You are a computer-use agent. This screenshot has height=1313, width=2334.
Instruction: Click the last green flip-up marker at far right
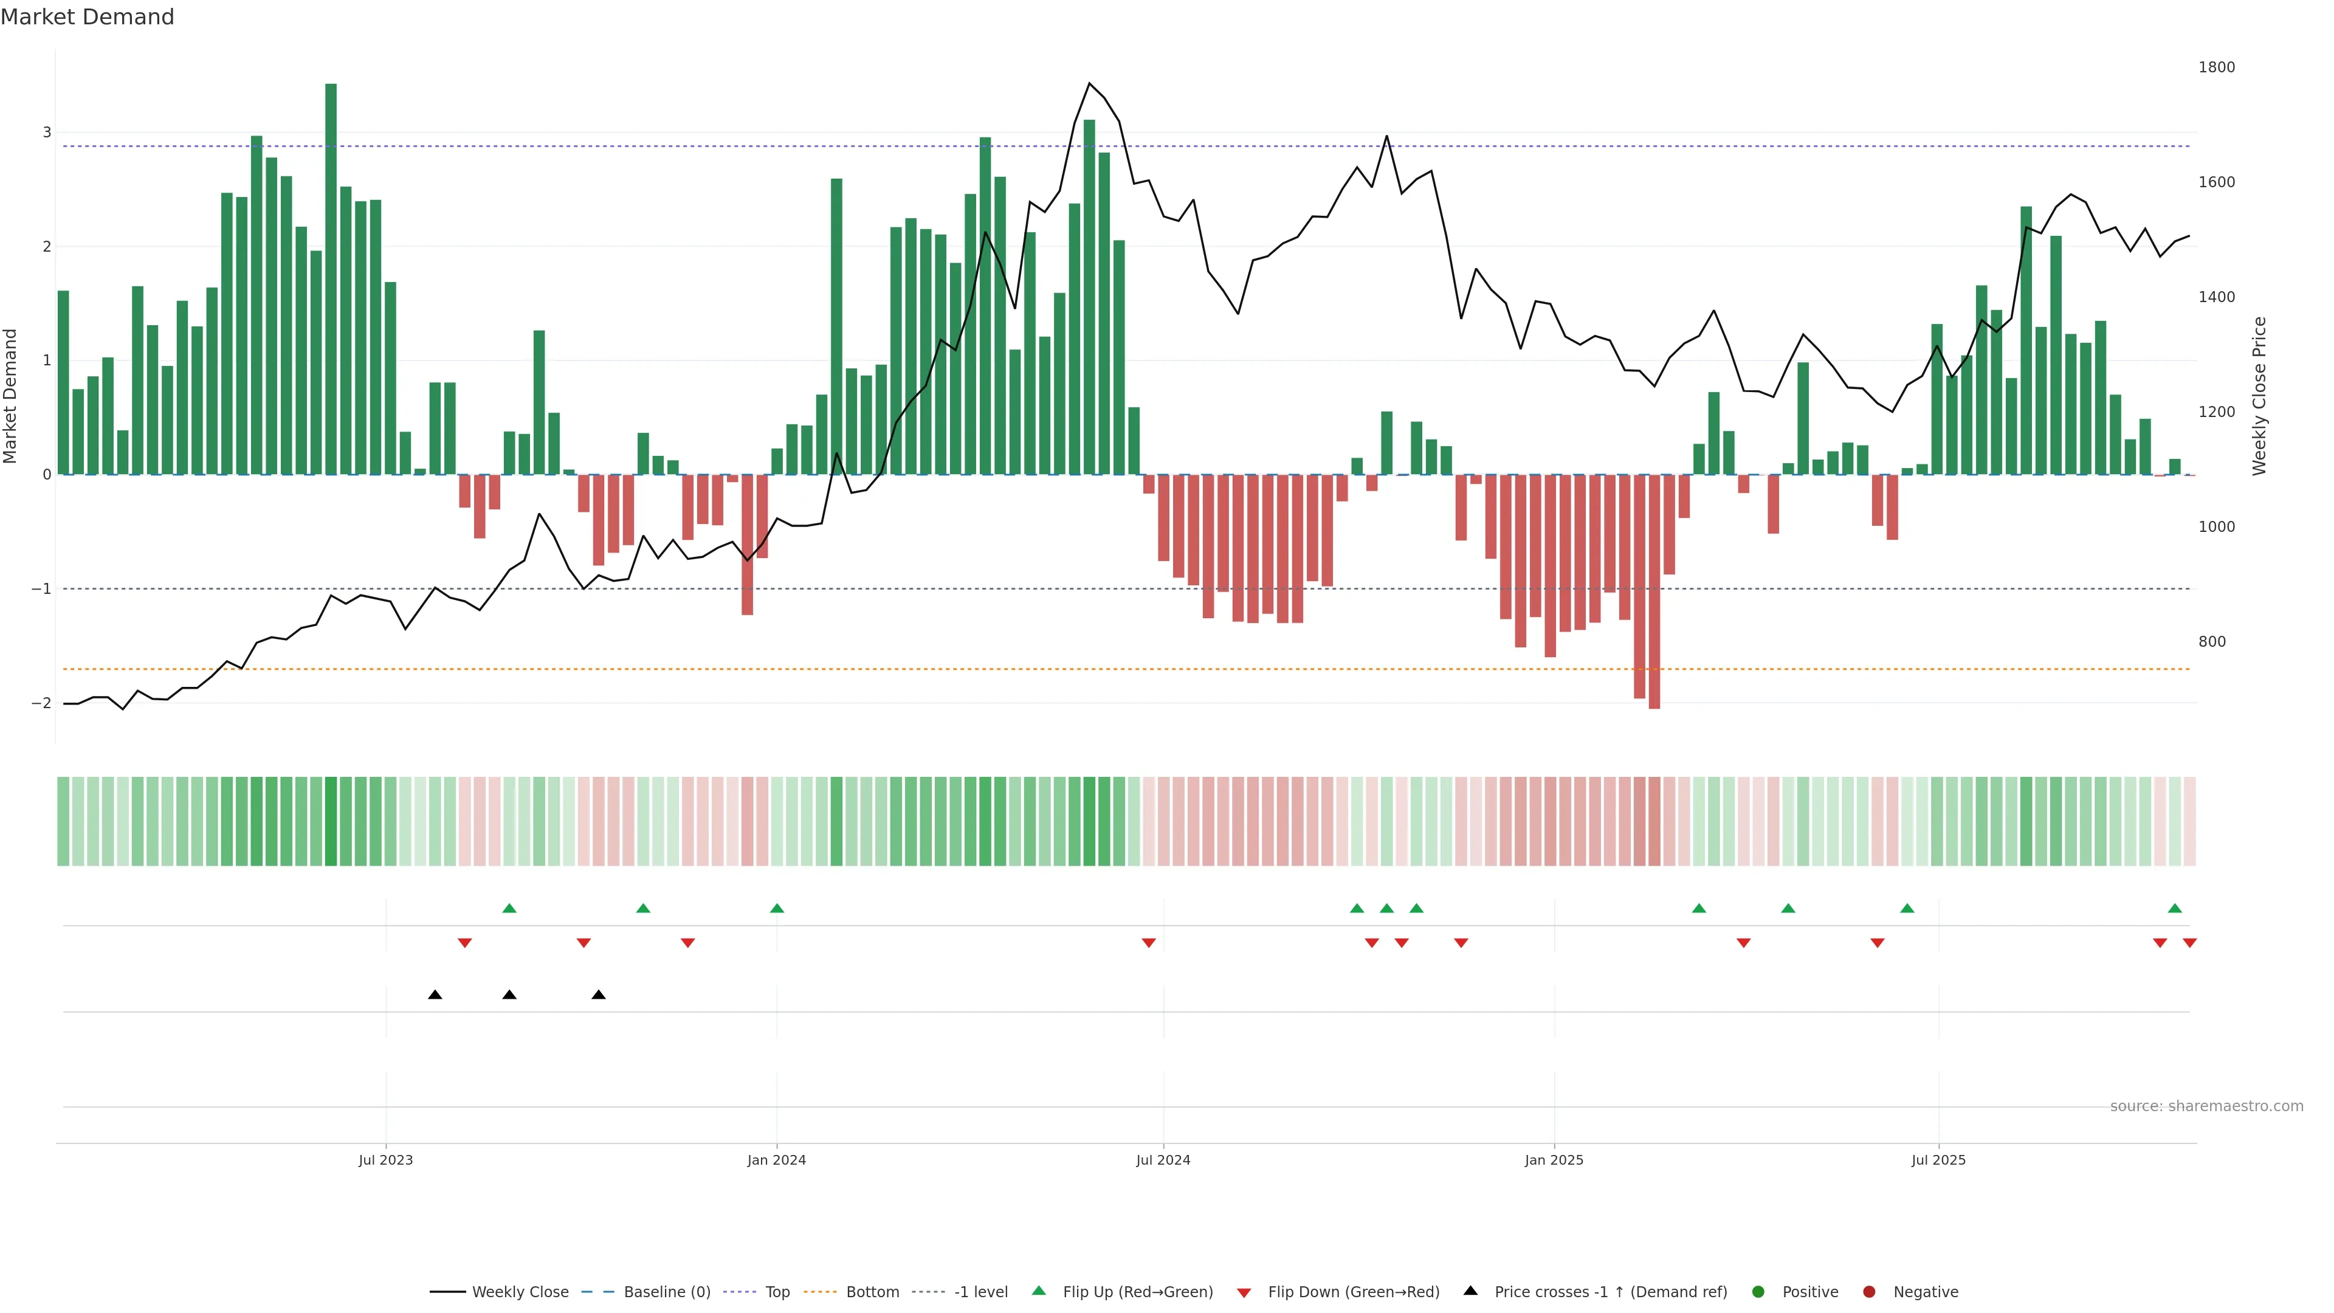point(2175,908)
